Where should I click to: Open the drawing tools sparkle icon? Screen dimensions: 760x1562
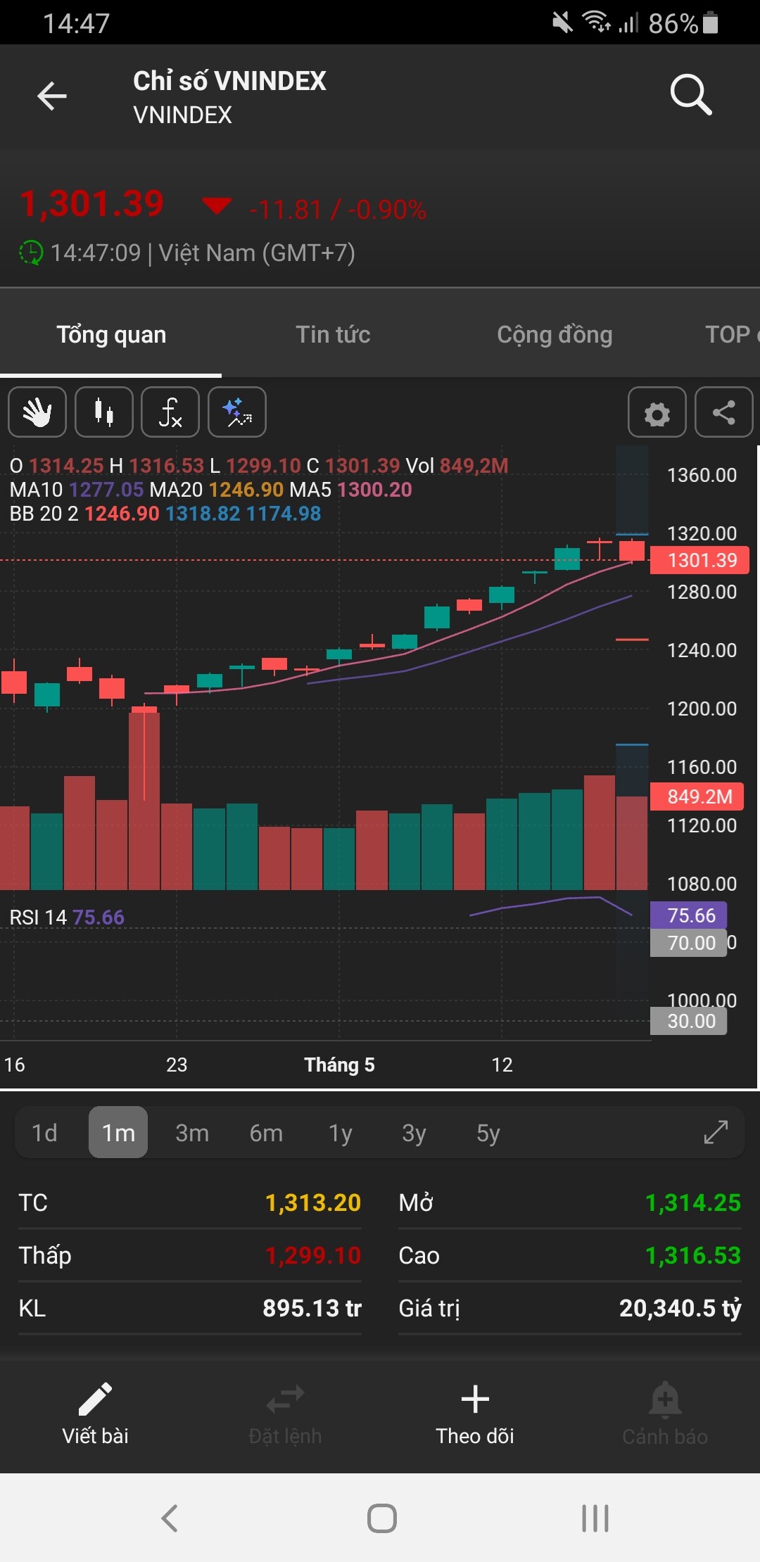click(x=237, y=412)
